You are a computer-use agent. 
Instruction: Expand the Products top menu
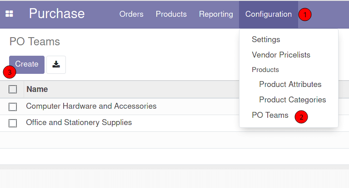pos(171,14)
